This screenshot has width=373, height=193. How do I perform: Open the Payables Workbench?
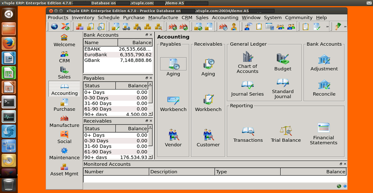173,103
